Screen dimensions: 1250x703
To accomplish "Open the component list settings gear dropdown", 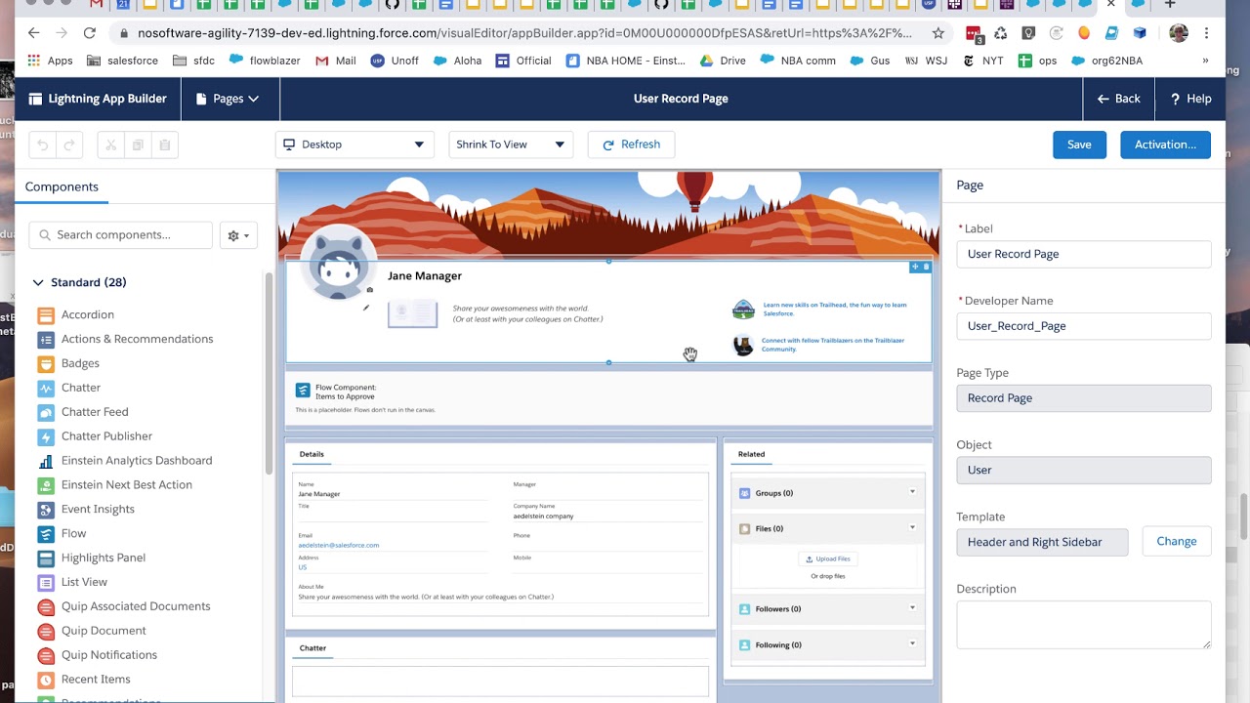I will (238, 235).
